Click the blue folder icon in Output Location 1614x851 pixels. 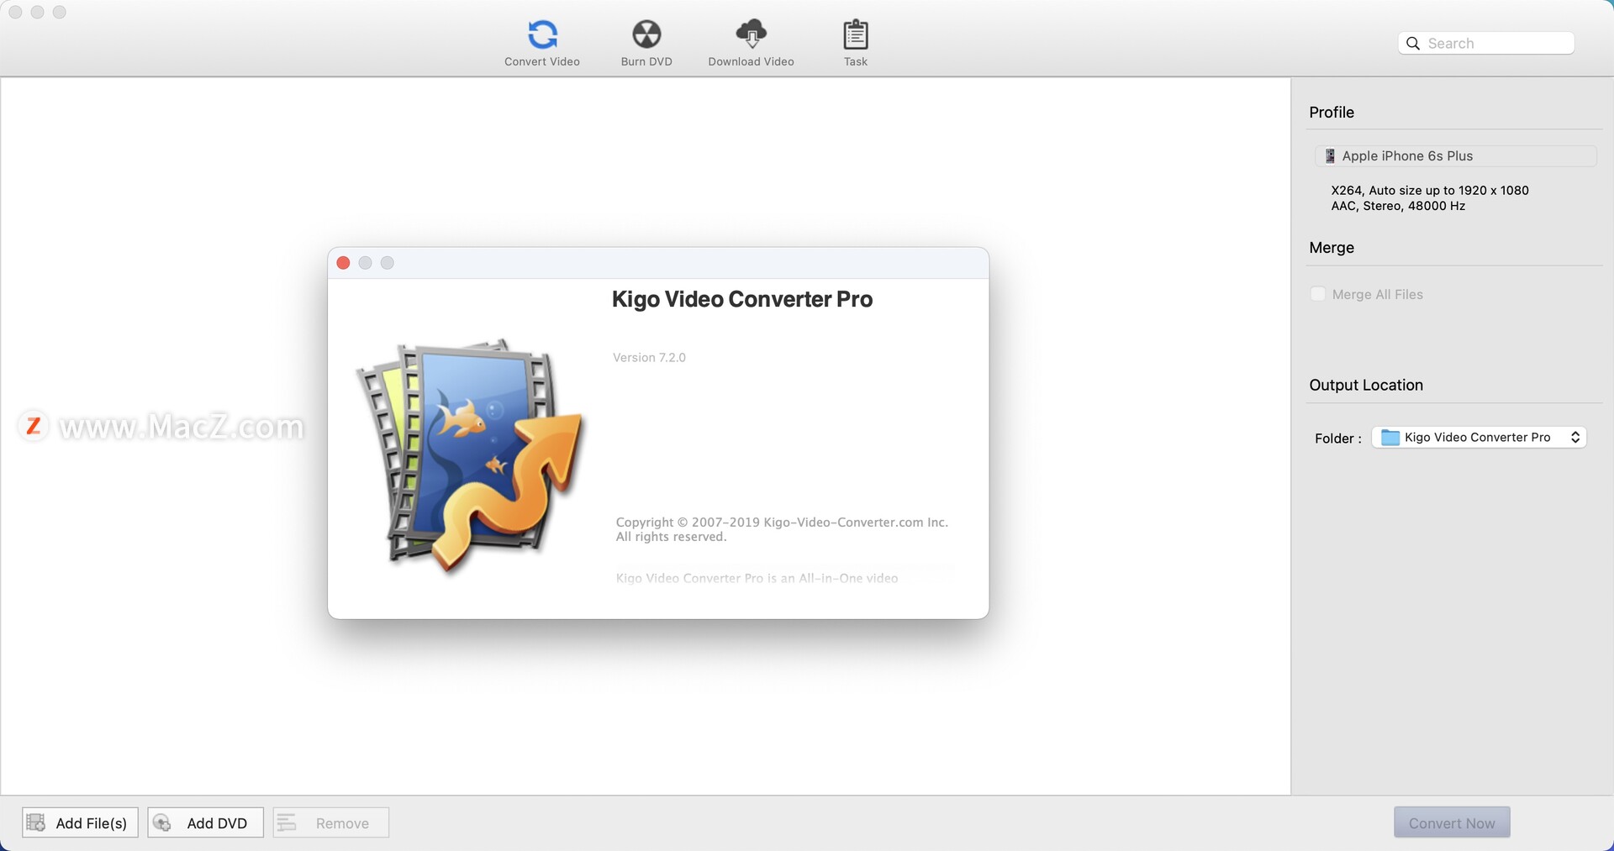1390,437
